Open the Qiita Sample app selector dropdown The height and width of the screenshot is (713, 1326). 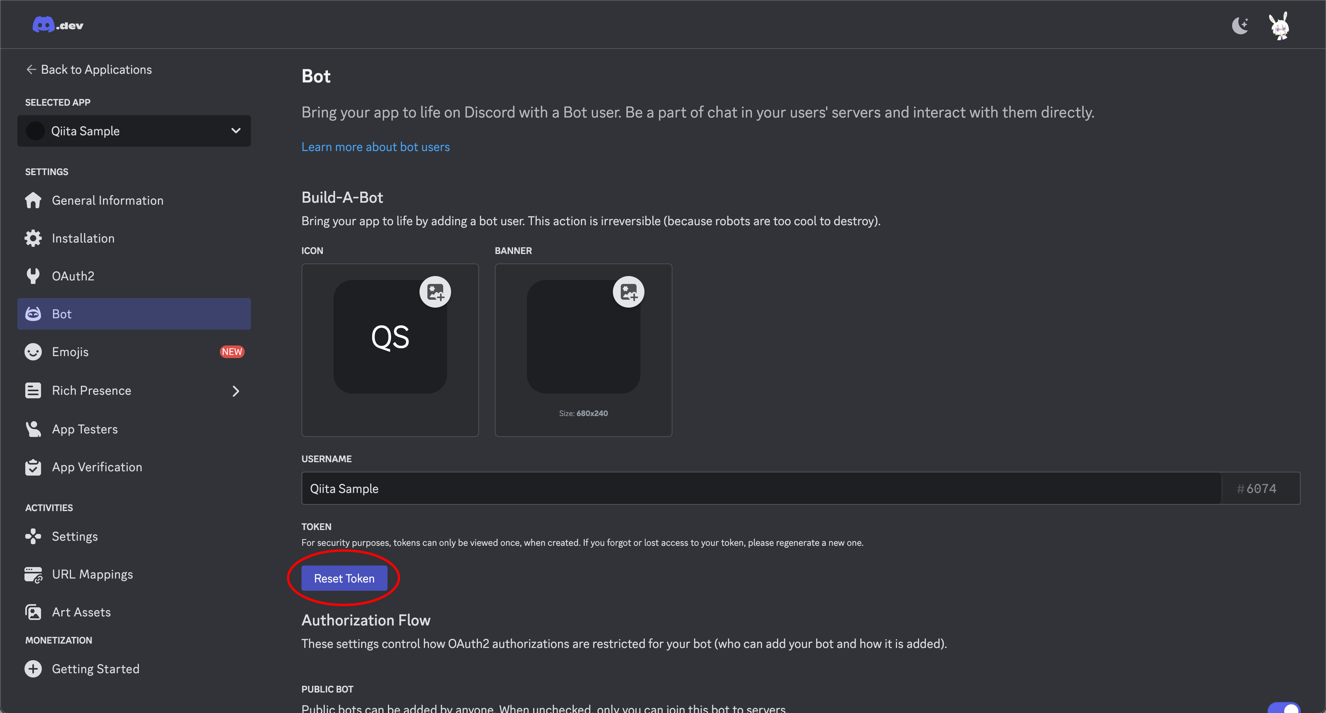tap(134, 131)
